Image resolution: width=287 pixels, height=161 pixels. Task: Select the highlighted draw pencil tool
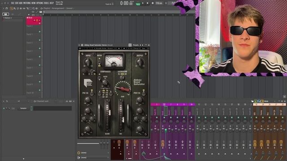(x=12, y=8)
